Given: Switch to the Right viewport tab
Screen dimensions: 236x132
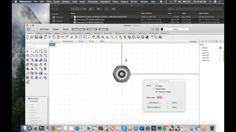Looking at the screenshot, I should (102, 41).
